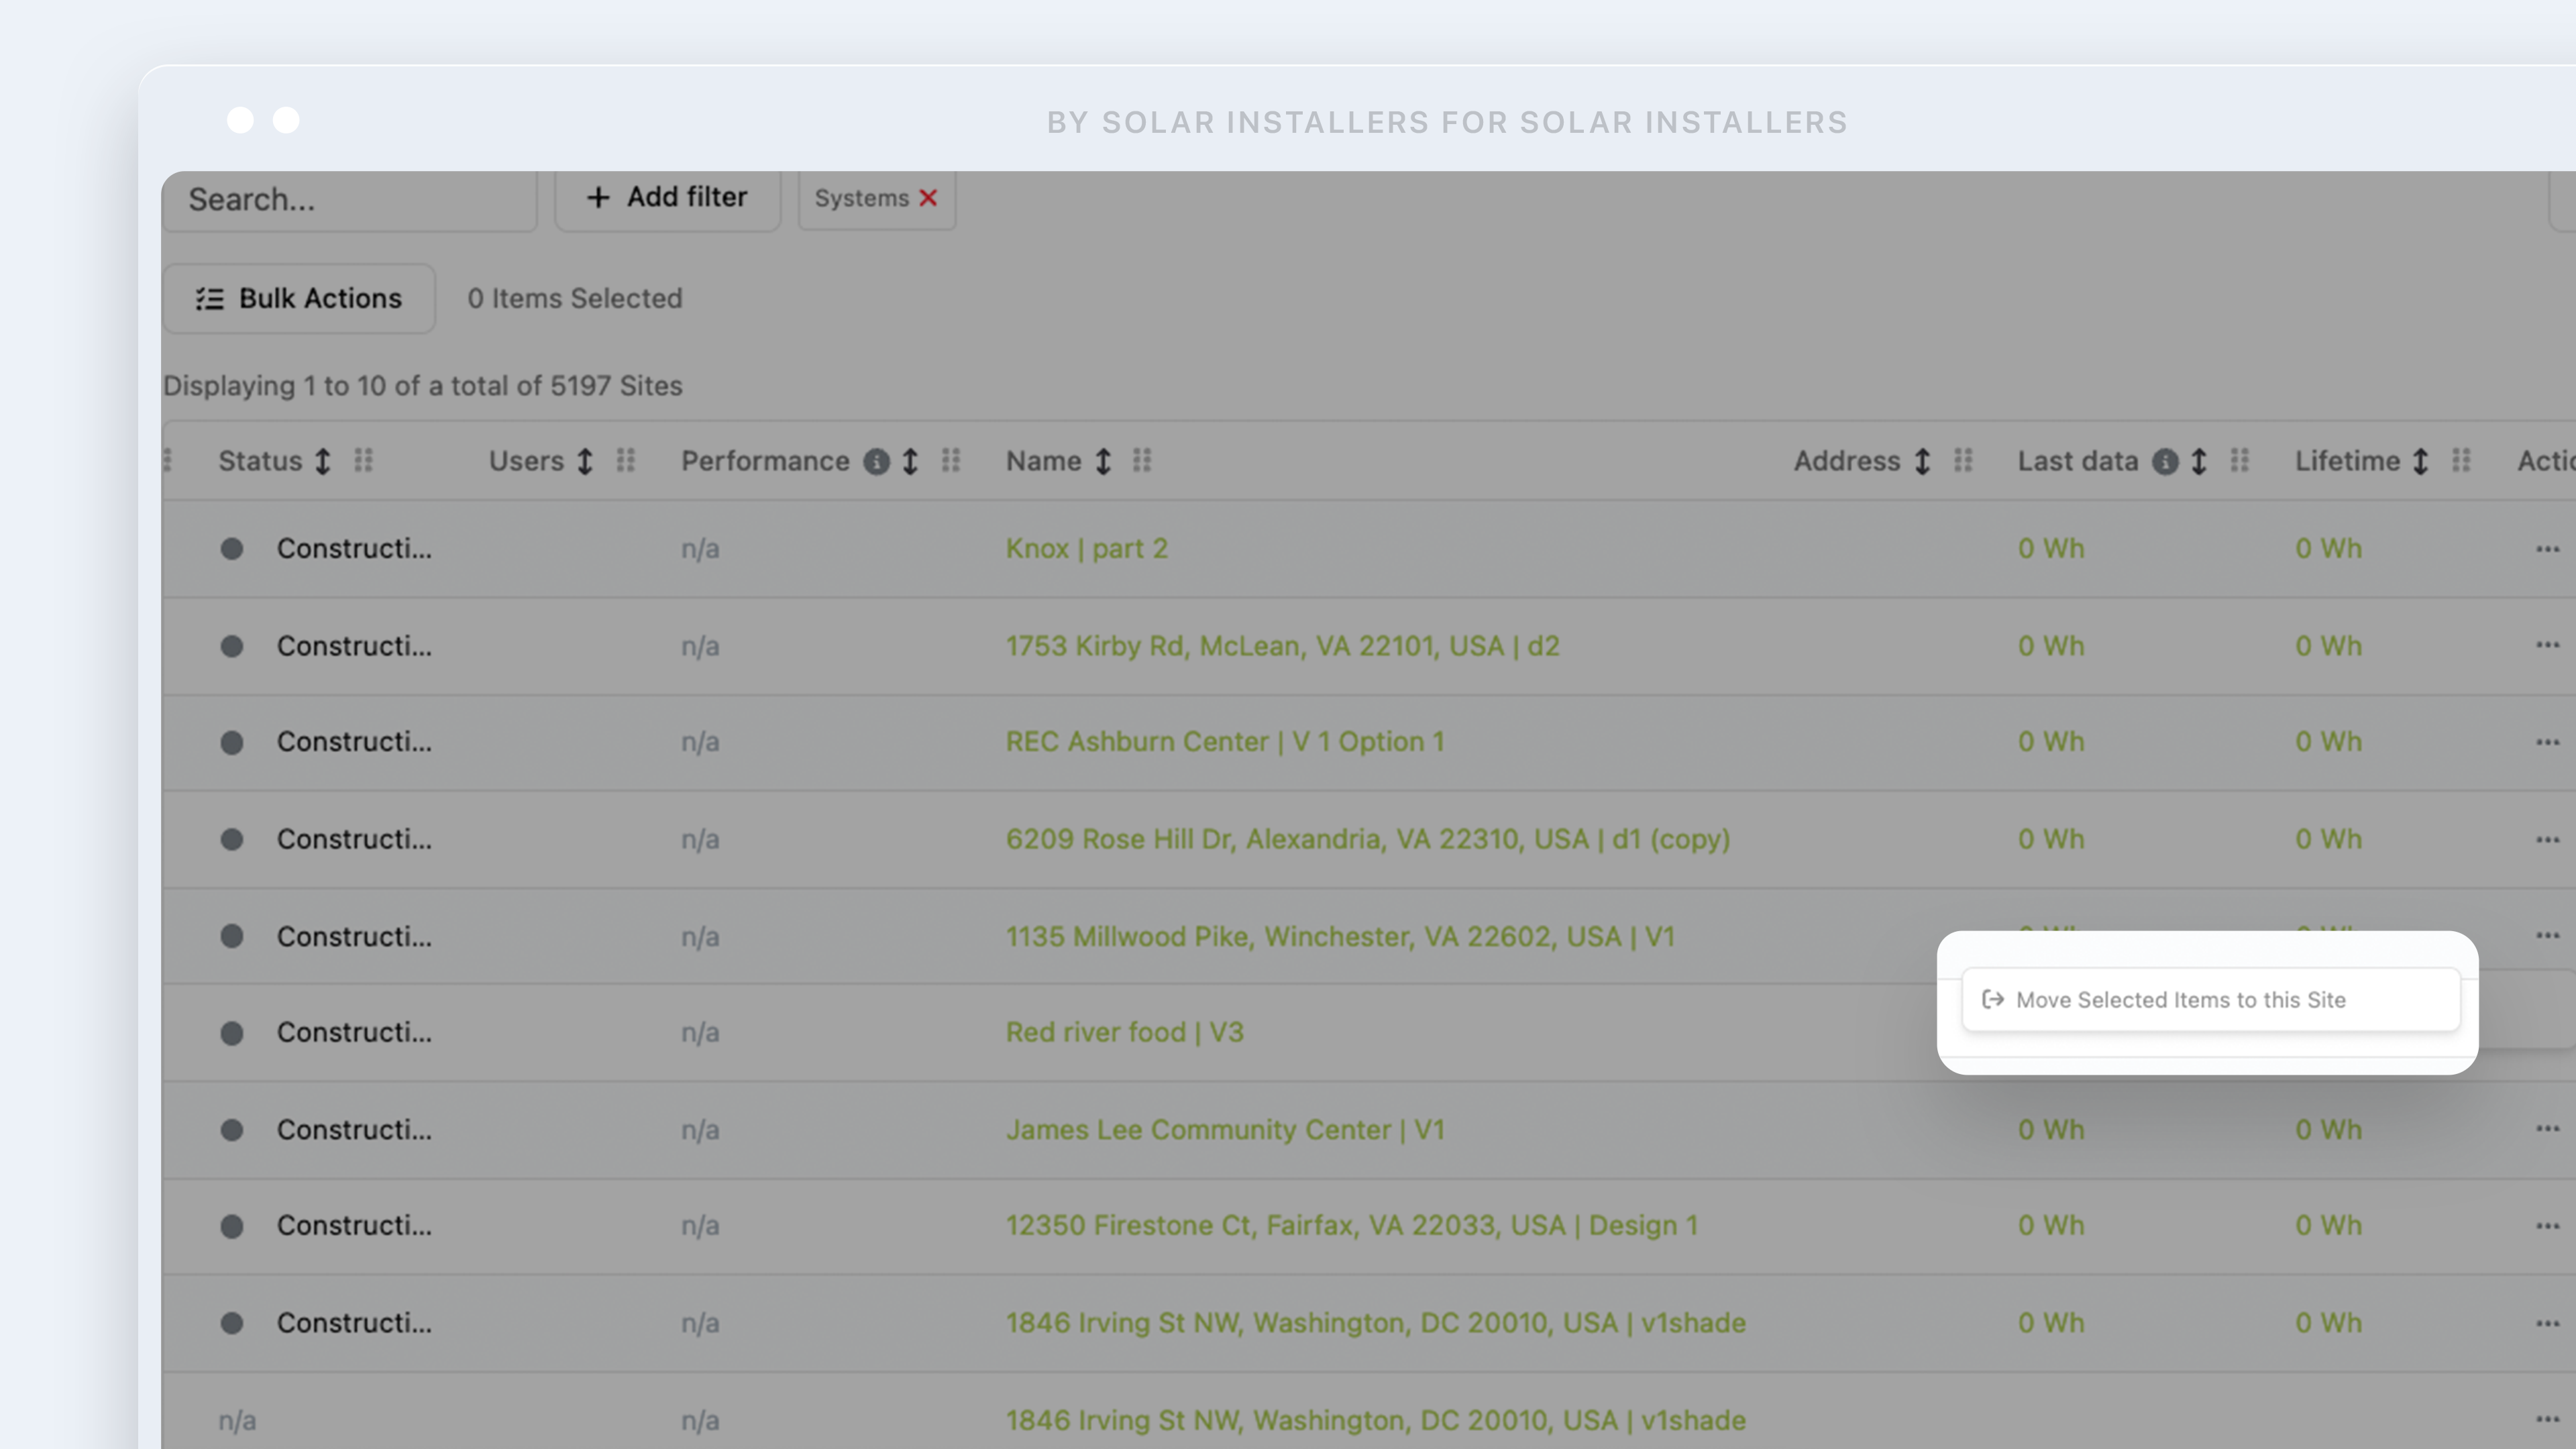Open the Knox | part 2 site link
The width and height of the screenshot is (2576, 1449).
1086,548
